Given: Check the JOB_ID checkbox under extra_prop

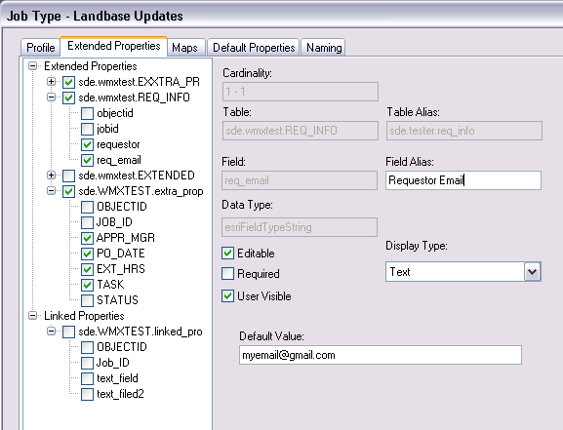Looking at the screenshot, I should click(87, 222).
